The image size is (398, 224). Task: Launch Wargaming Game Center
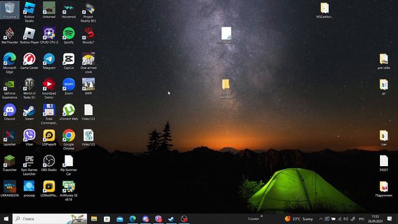29,61
